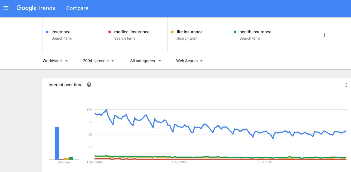Expand the Worldwide region dropdown
The height and width of the screenshot is (172, 351).
(55, 61)
